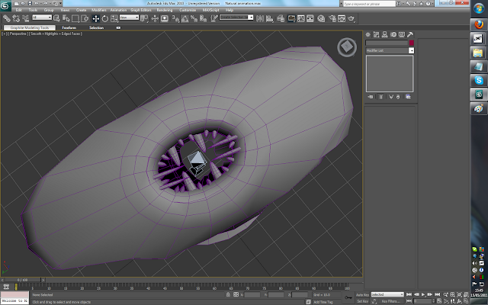Open the Group menu
488x305 pixels.
point(49,10)
